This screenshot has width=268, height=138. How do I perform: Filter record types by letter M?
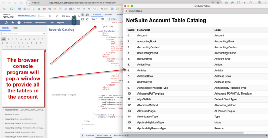[x=27, y=43]
